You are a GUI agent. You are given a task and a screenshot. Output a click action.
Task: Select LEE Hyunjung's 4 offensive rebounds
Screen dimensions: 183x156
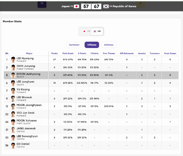click(127, 59)
